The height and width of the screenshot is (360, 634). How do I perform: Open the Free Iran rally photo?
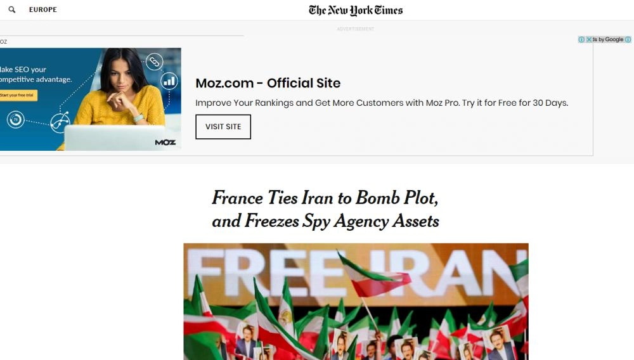(356, 301)
